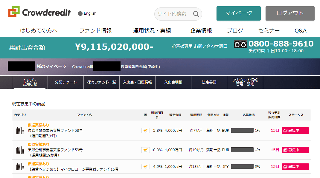Click the ファンド名 column header
Viewport: 320px width, 178px height.
pyautogui.click(x=85, y=115)
